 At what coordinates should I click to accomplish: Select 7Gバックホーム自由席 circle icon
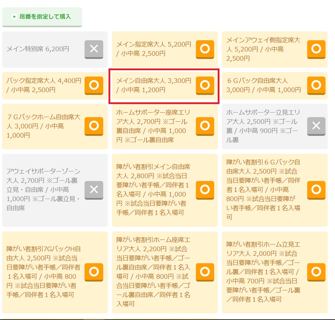click(94, 126)
